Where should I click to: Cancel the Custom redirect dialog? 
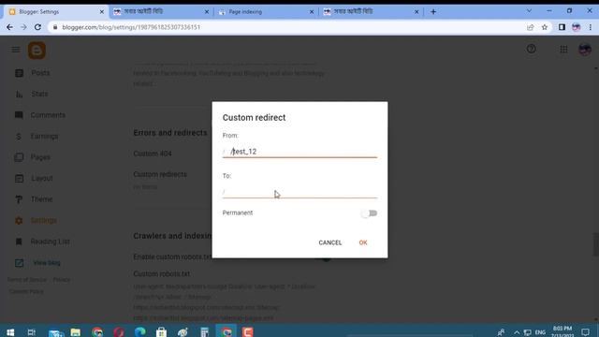330,242
